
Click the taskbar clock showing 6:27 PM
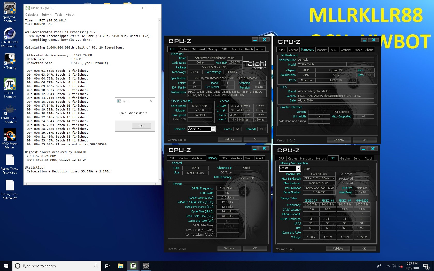point(412,266)
